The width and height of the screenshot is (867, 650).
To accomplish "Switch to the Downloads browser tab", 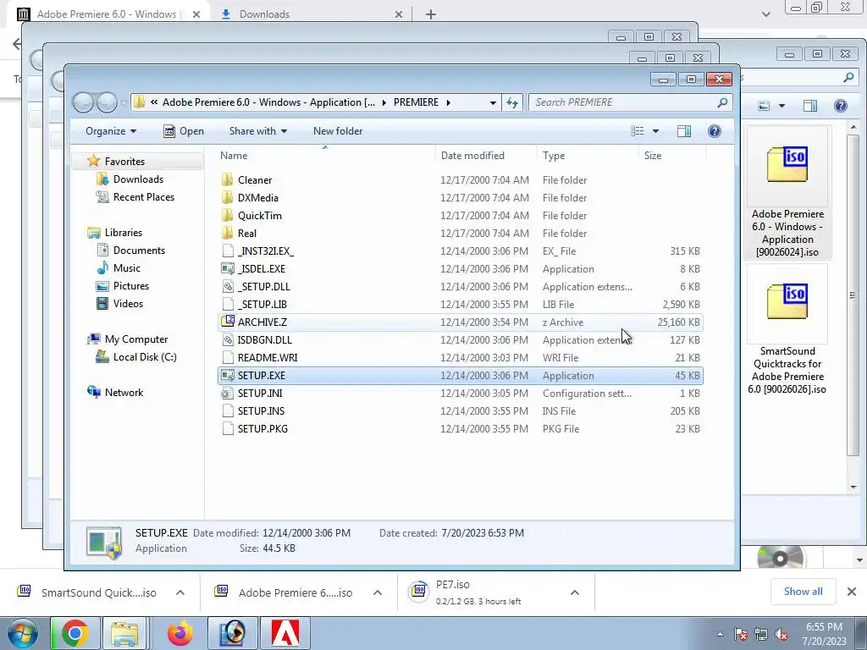I will pos(312,14).
